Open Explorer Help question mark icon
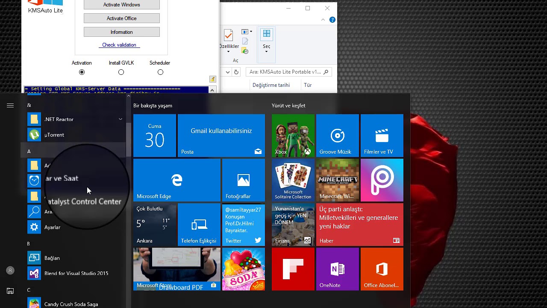Screen dimensions: 547x308 pyautogui.click(x=332, y=20)
